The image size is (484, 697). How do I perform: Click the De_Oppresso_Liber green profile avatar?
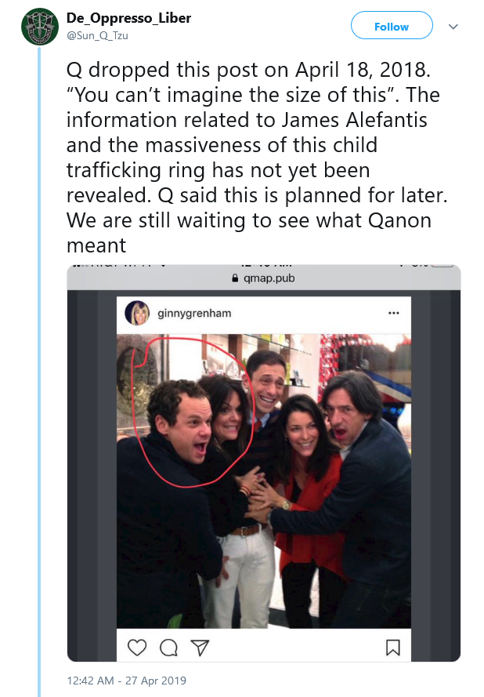[x=40, y=27]
